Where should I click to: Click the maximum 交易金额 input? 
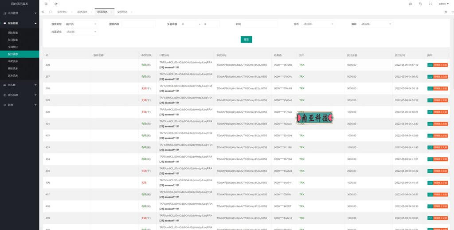(211, 24)
